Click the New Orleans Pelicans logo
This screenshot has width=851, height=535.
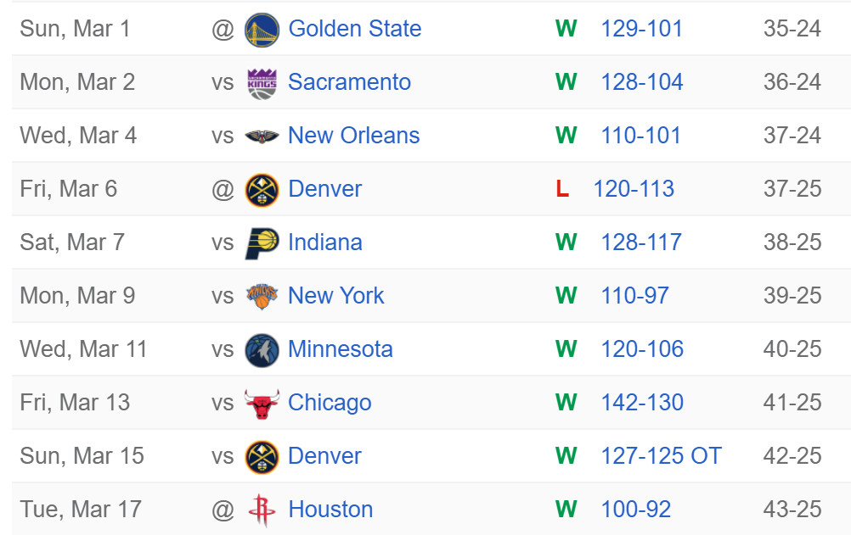262,137
